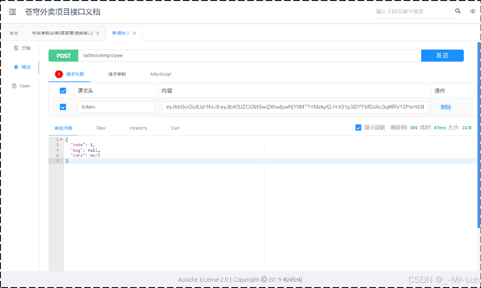Click the 87ms elapsed time value
This screenshot has width=481, height=288.
[440, 128]
